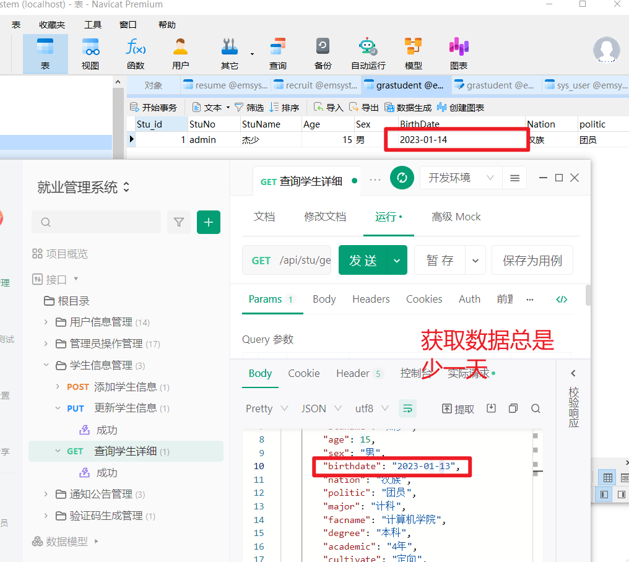Click the code generation </> icon
Screen dimensions: 629x562
(x=562, y=299)
